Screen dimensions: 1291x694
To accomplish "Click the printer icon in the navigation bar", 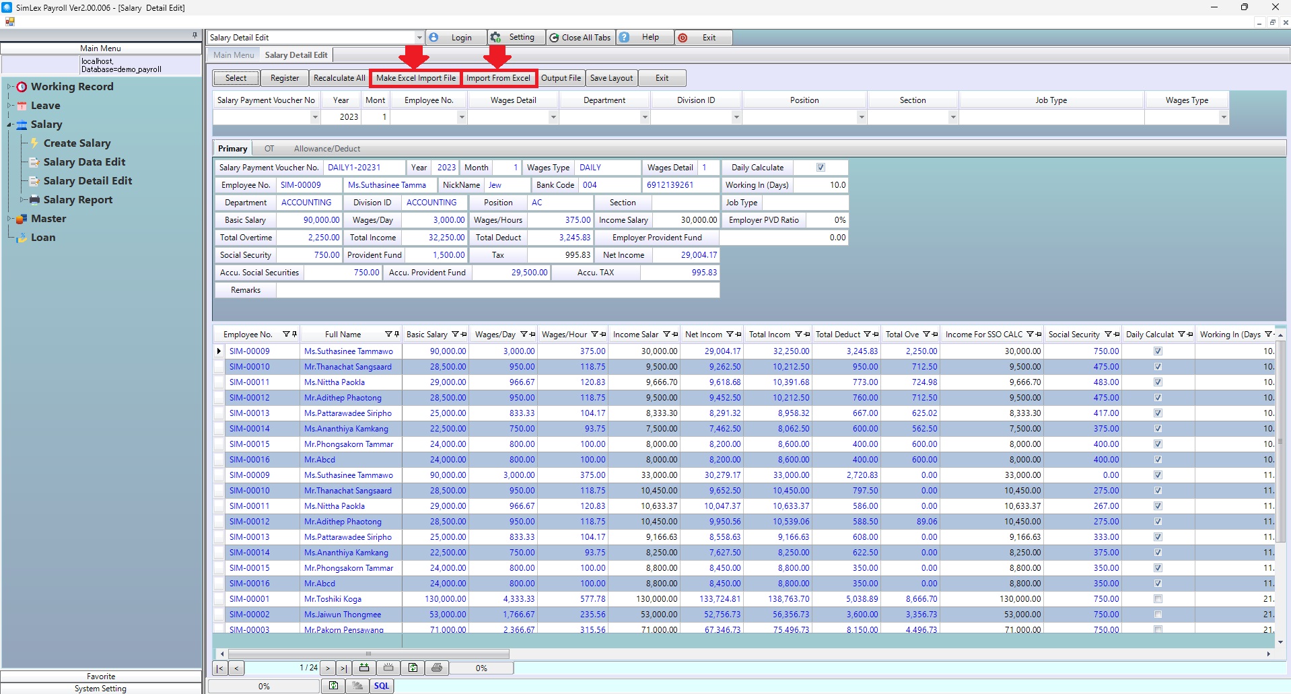I will coord(437,668).
